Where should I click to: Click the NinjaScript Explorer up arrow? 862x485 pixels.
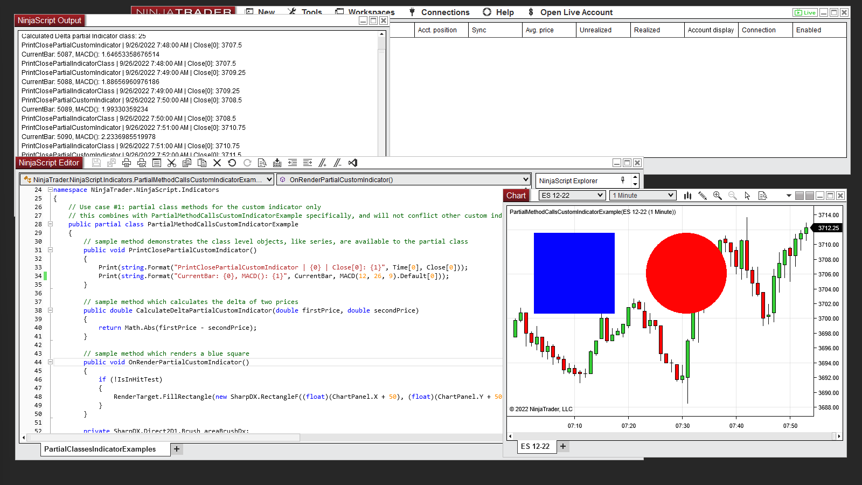point(635,177)
